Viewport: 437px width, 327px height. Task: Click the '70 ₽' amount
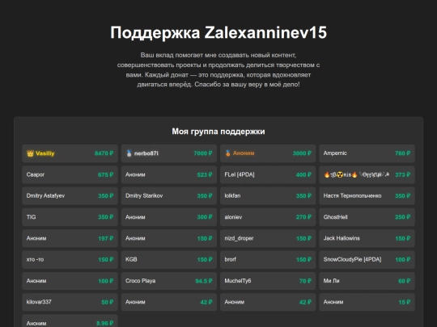click(305, 281)
